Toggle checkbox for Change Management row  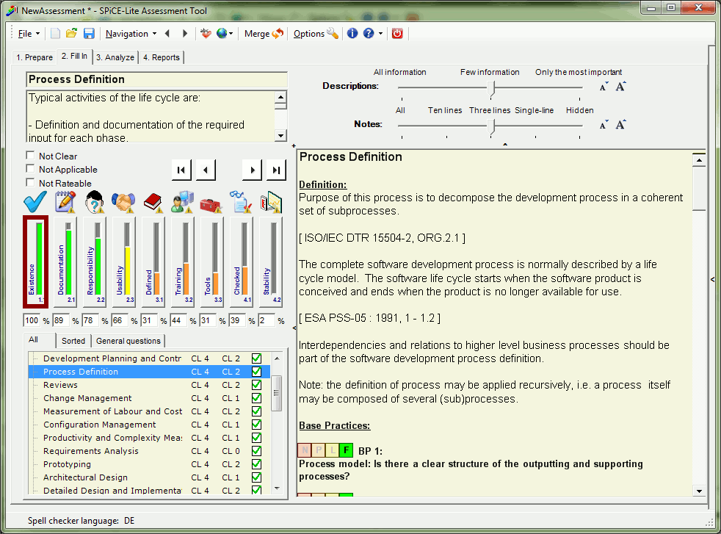[256, 398]
